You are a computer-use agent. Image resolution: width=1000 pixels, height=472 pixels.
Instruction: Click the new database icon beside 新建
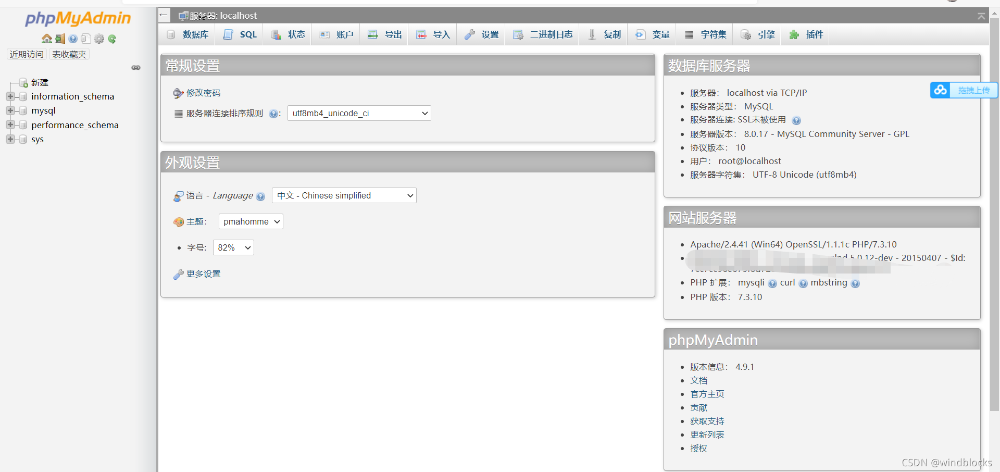23,82
